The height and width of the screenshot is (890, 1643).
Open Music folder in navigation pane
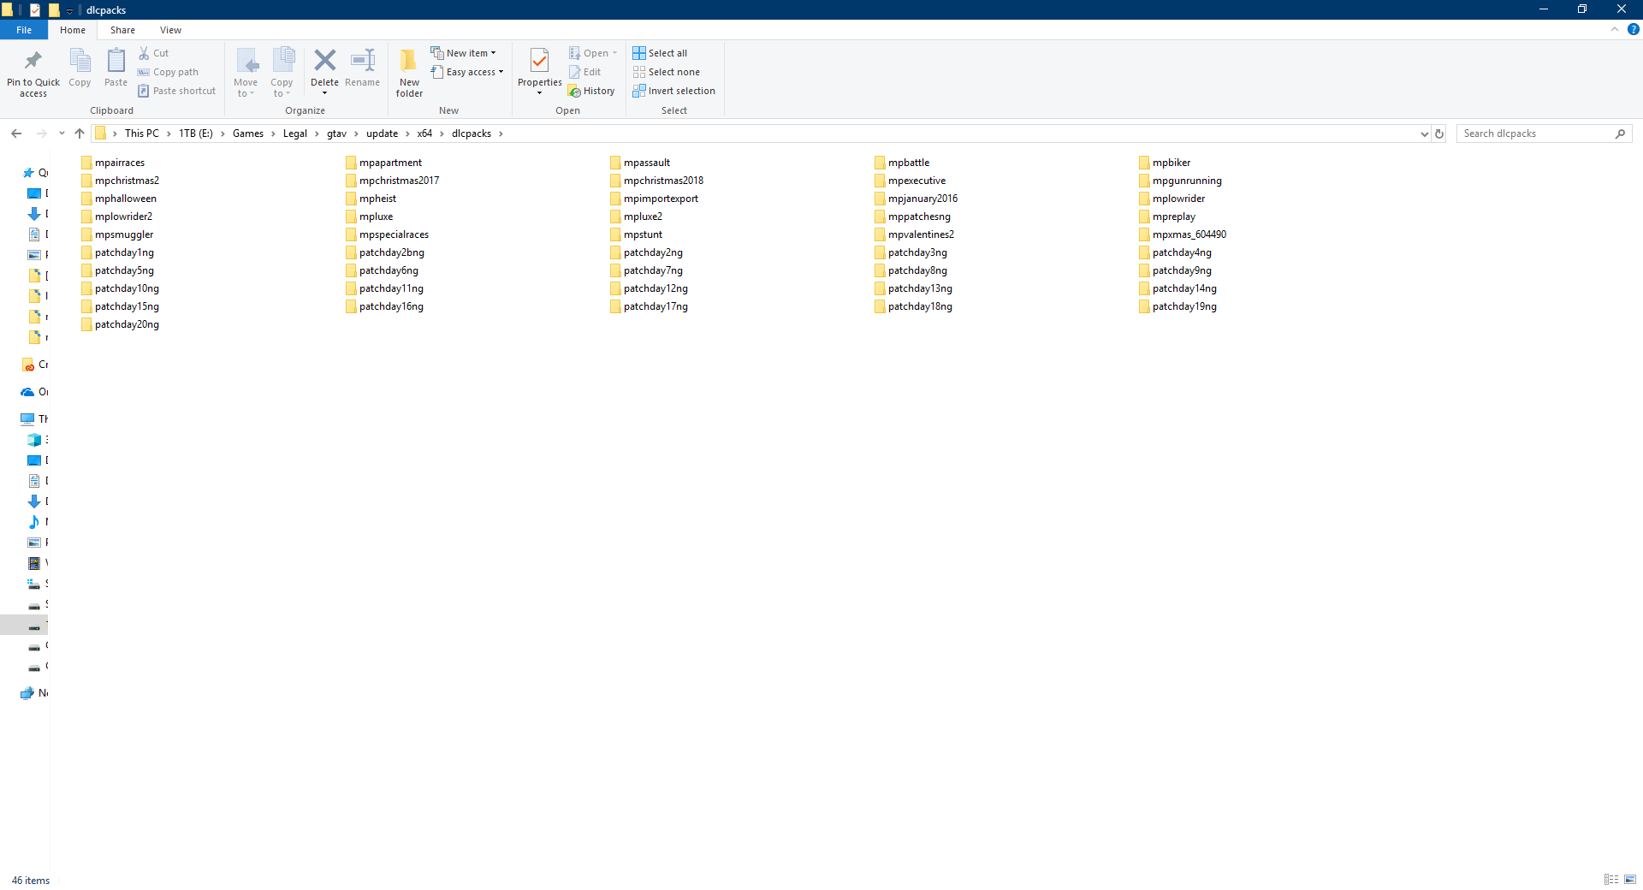pos(38,522)
